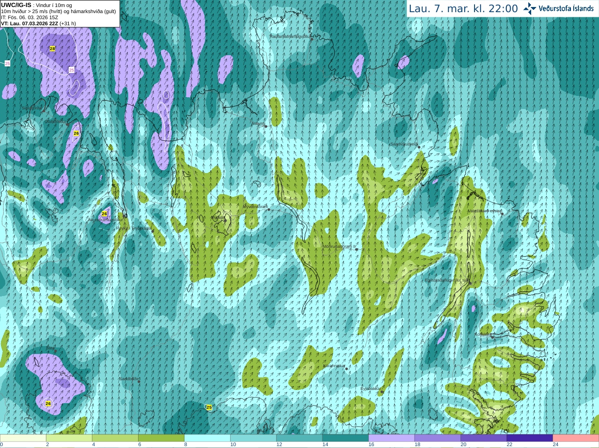Click the pink legend swatch above 24

pos(576,438)
